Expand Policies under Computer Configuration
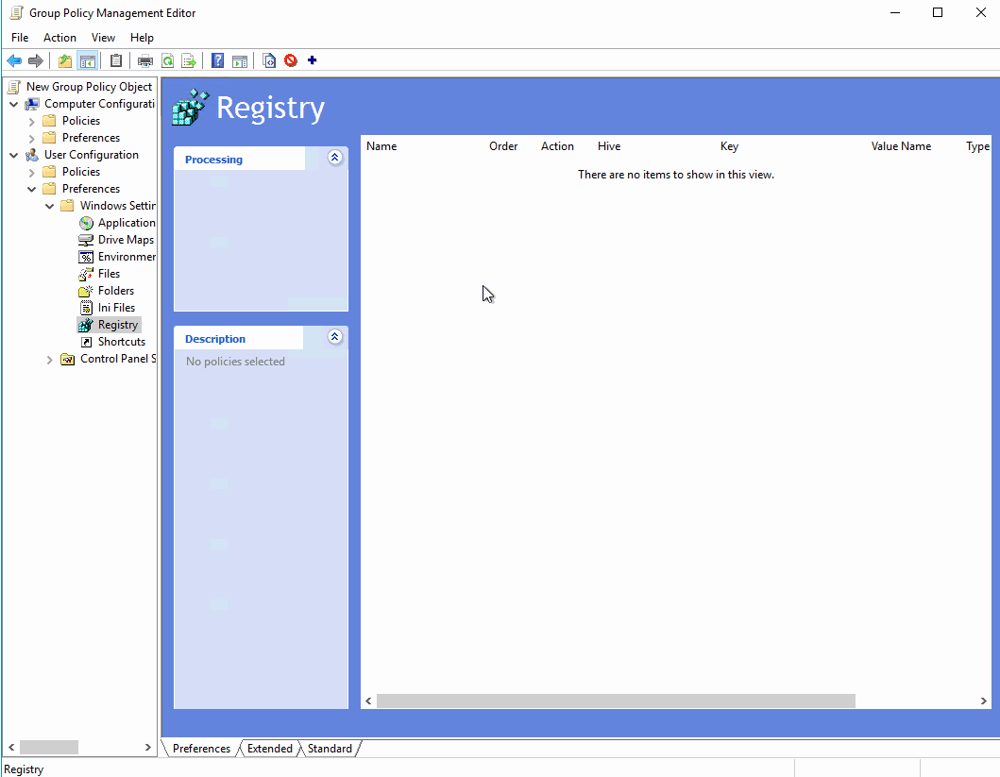Image resolution: width=1000 pixels, height=777 pixels. 31,121
